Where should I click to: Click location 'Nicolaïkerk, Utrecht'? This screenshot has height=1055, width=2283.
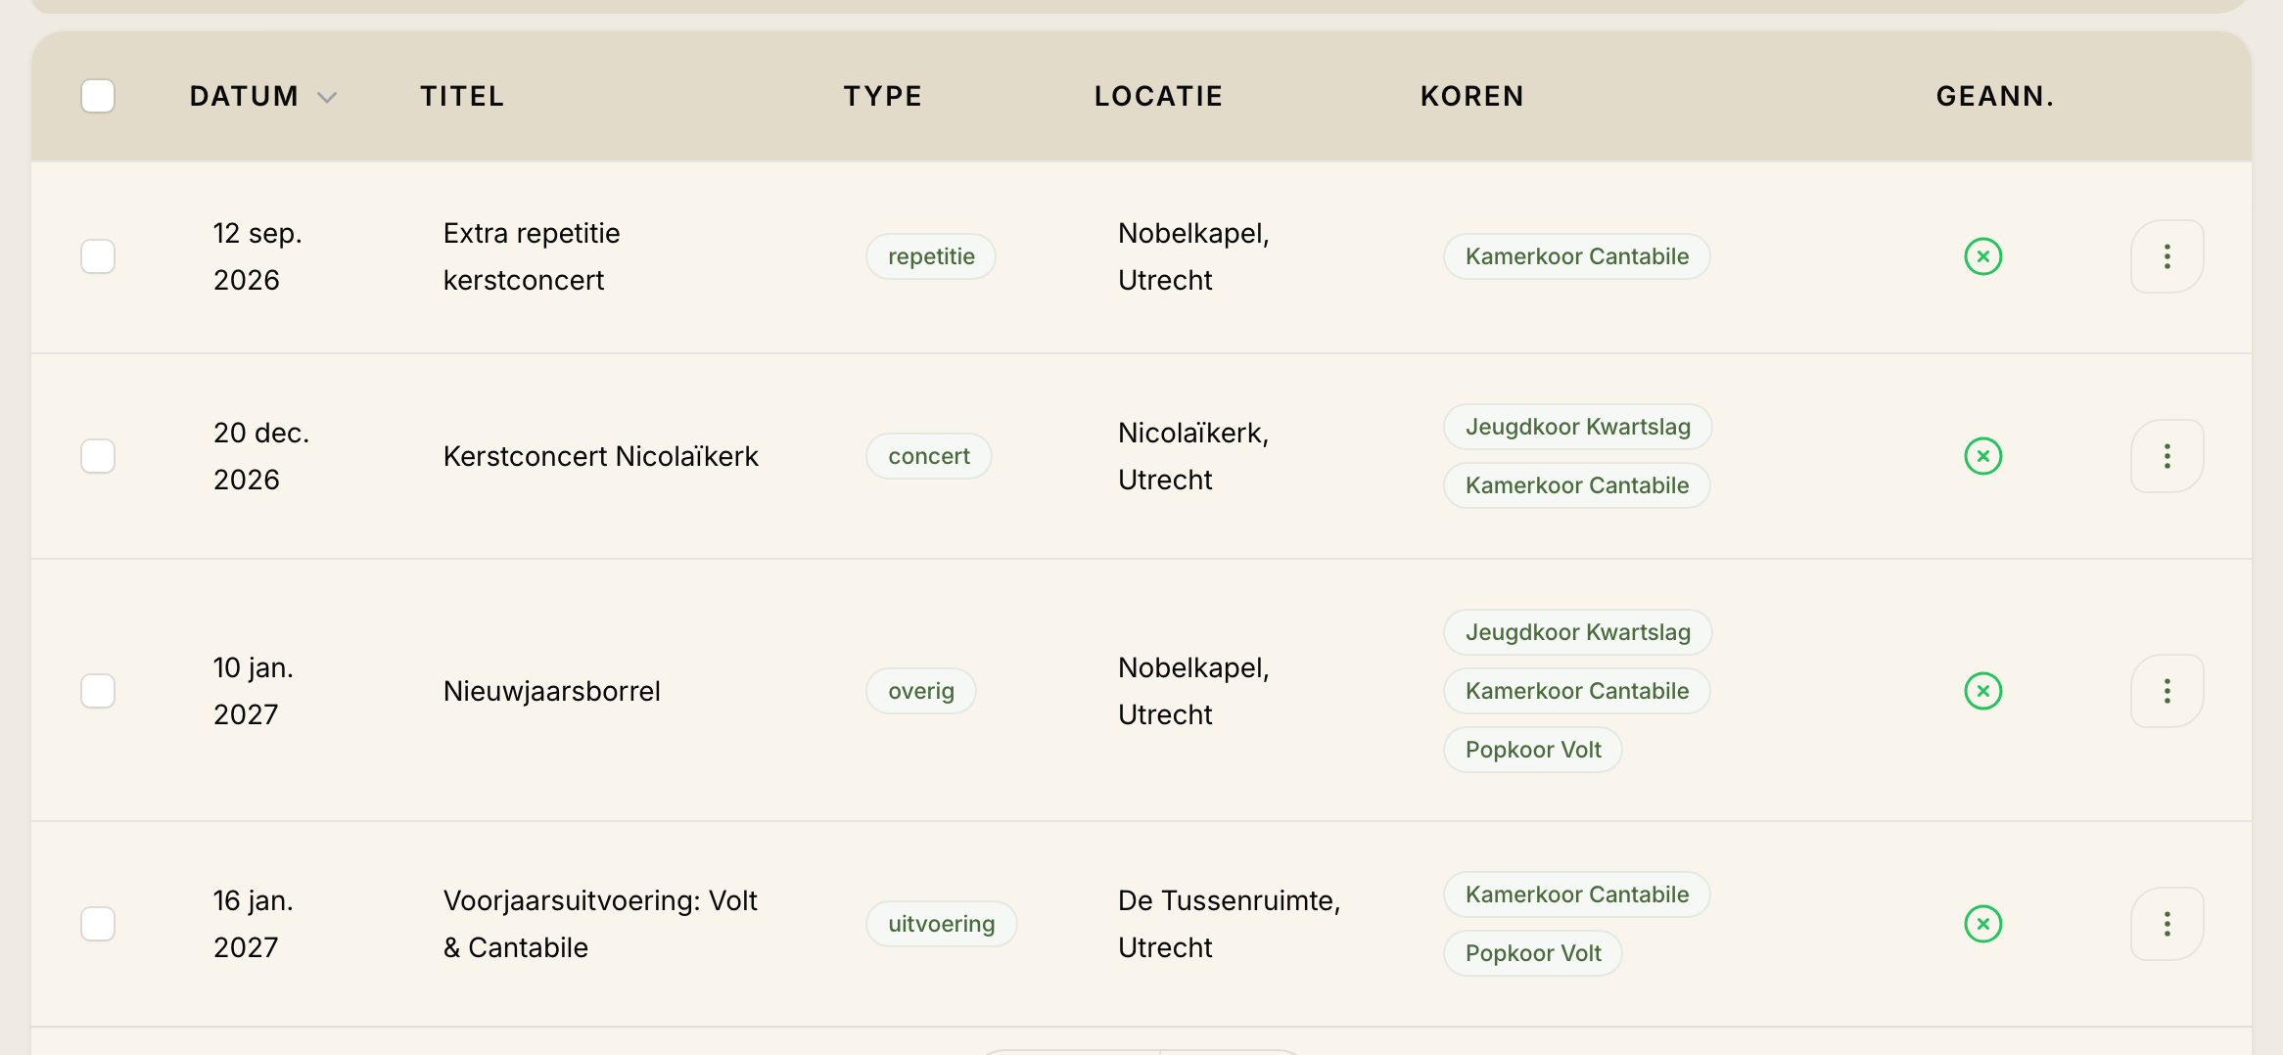point(1193,456)
